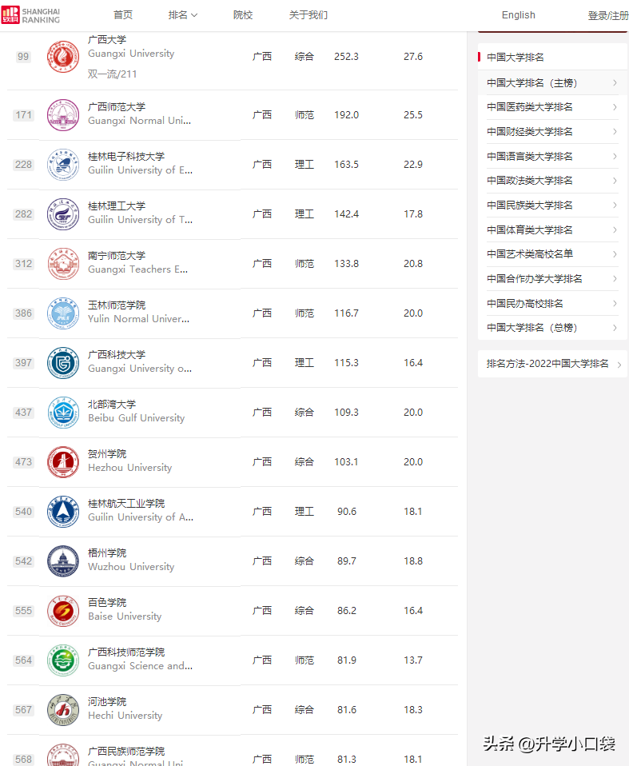The width and height of the screenshot is (629, 766).
Task: Click 广西科技师范学院 logo
Action: coord(63,660)
